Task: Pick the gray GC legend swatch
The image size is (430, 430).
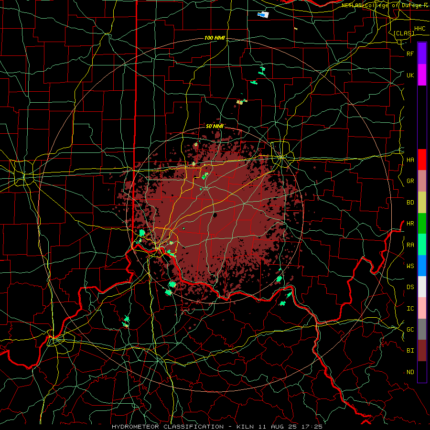Action: [422, 329]
